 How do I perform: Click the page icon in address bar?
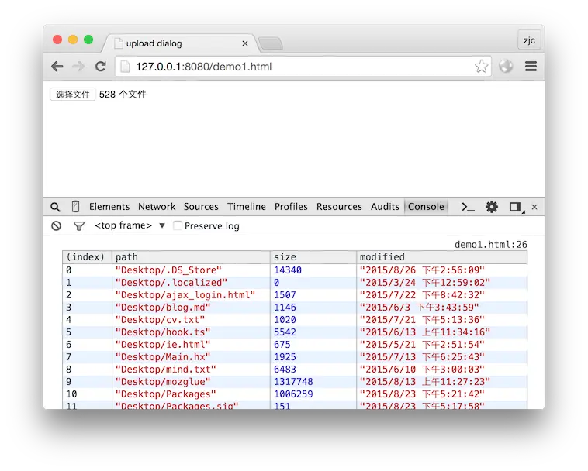pos(125,67)
